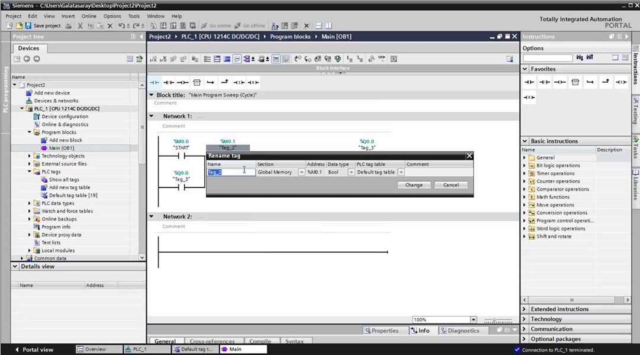Close branch from editor favorites bar
Screen dimensions: 640x355
tap(224, 82)
